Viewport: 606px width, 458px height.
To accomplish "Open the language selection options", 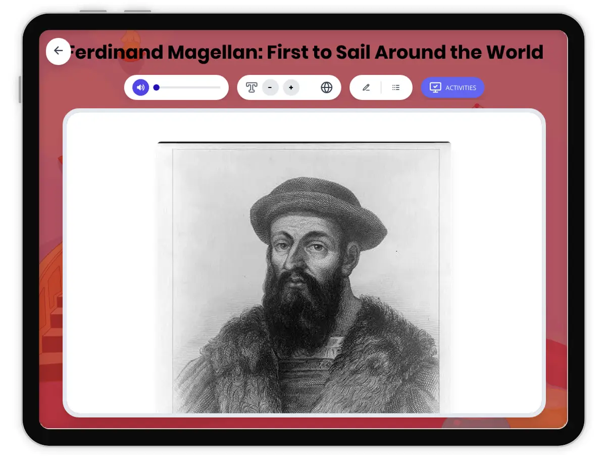I will [327, 87].
